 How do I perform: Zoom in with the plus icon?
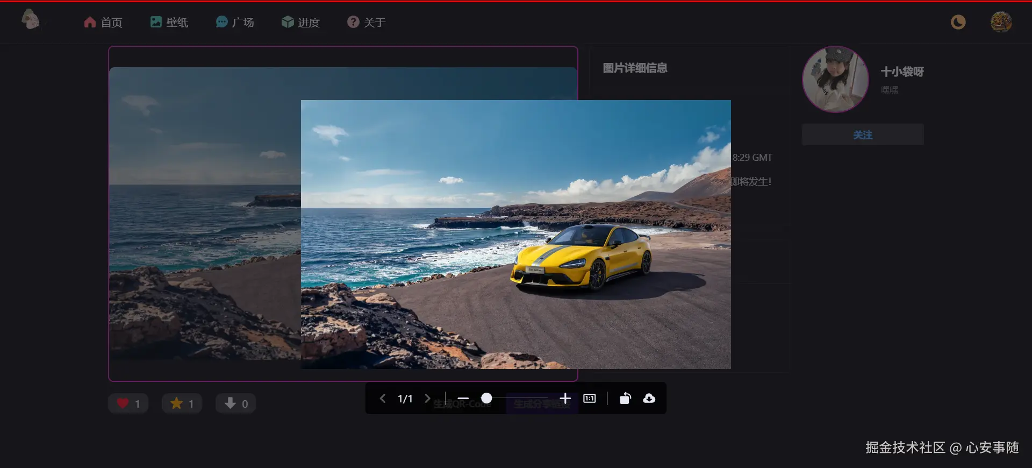coord(565,398)
